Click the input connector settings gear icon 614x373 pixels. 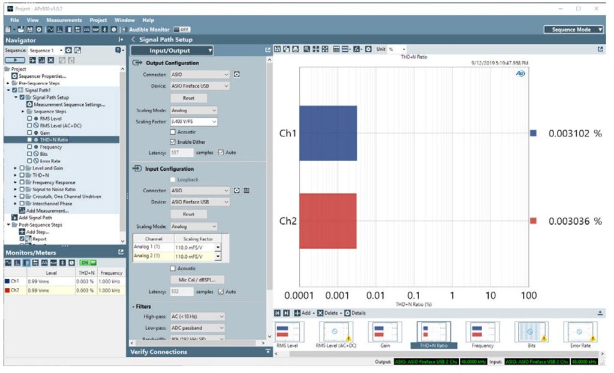236,190
